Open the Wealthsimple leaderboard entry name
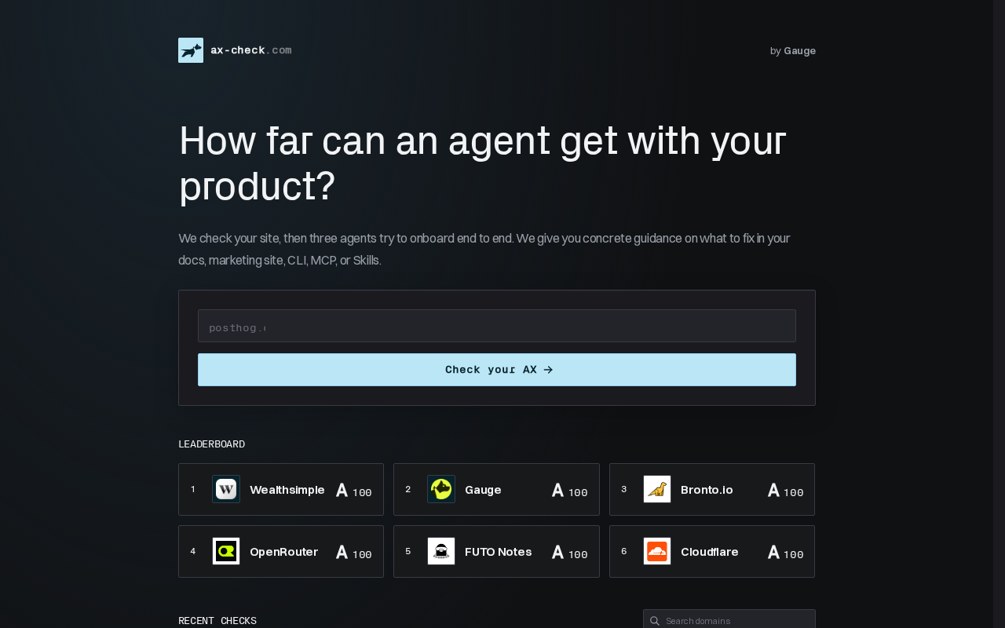1005x628 pixels. click(287, 490)
